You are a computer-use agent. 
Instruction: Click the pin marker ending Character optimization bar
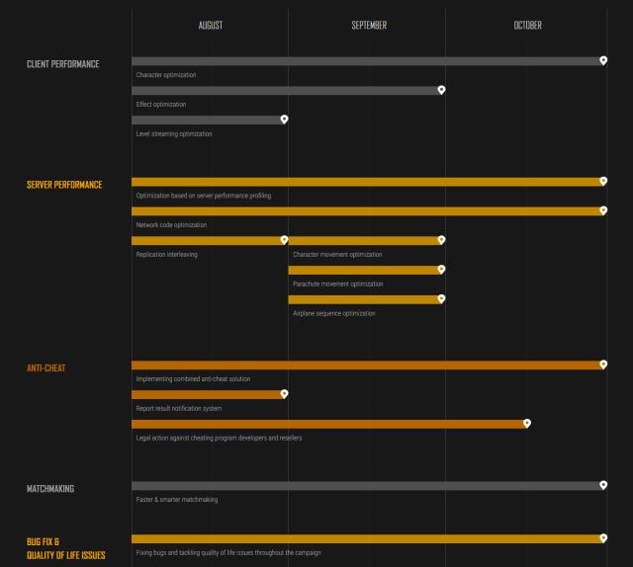[603, 60]
